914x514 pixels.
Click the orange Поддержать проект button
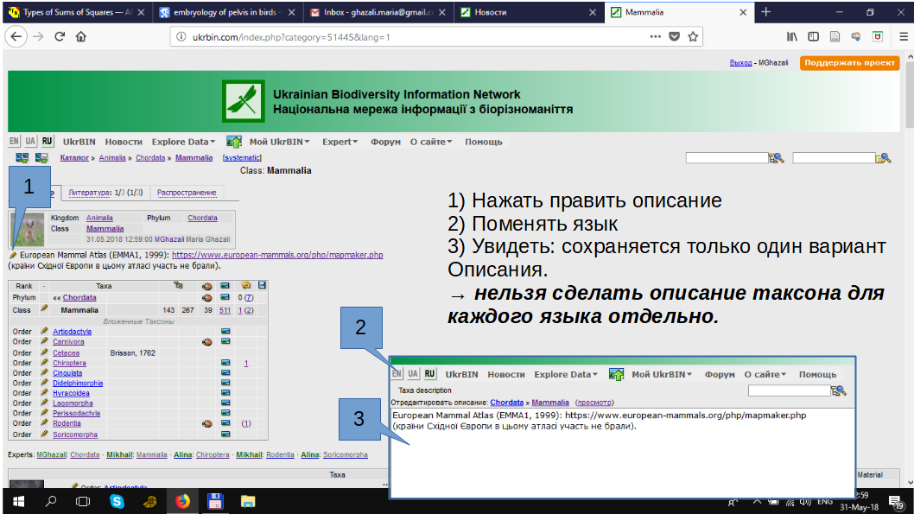point(849,63)
